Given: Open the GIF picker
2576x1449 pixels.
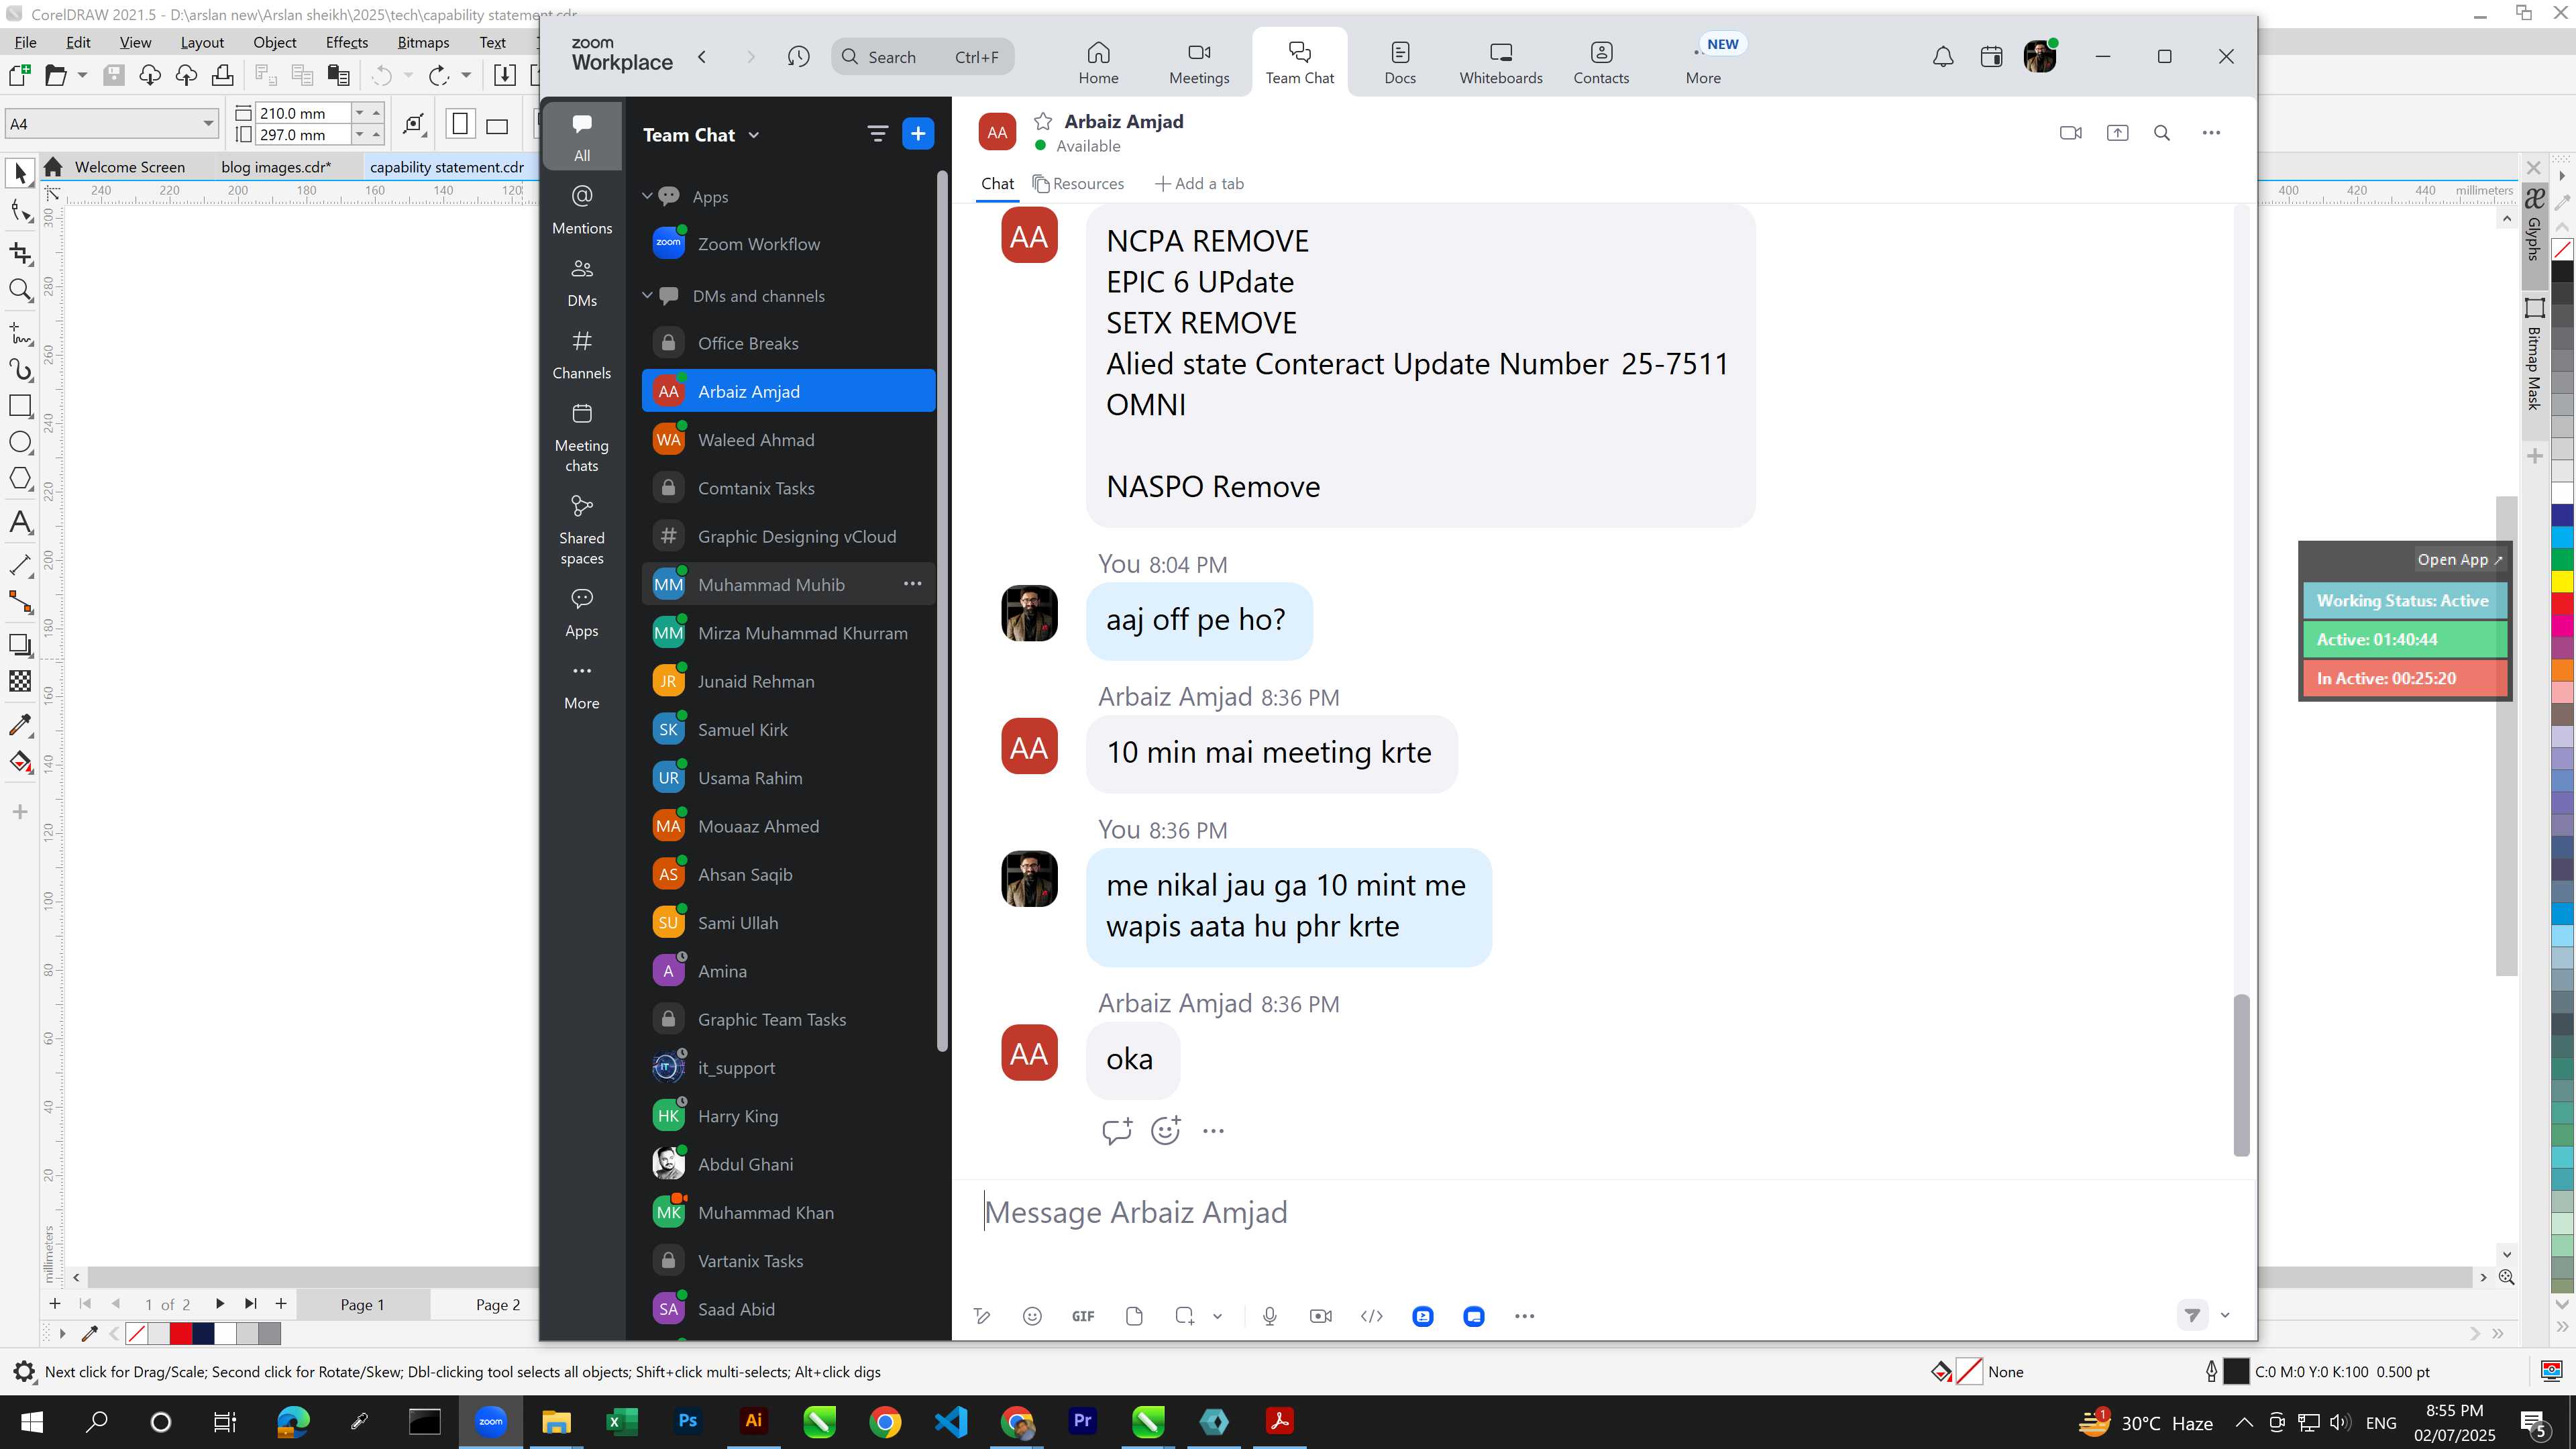Looking at the screenshot, I should [x=1083, y=1316].
